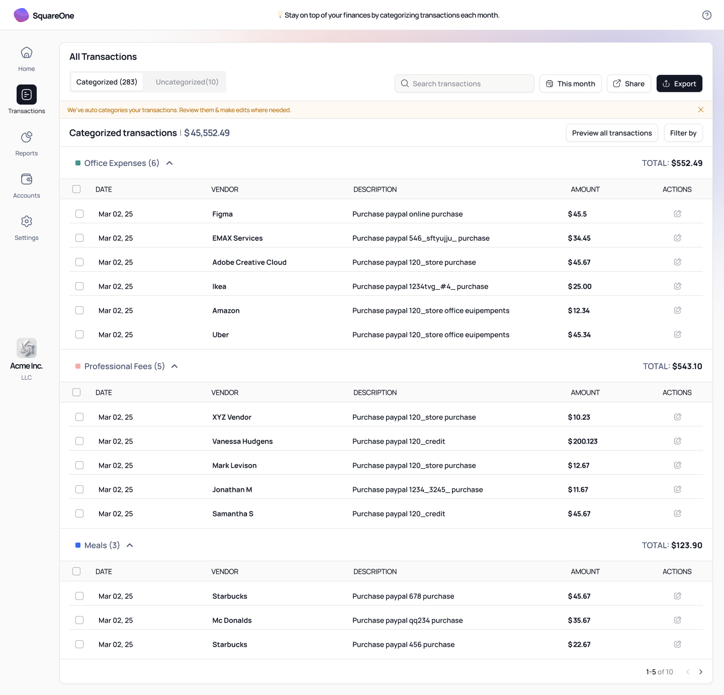Click the Office Expenses green color marker
Image resolution: width=724 pixels, height=695 pixels.
pos(78,163)
